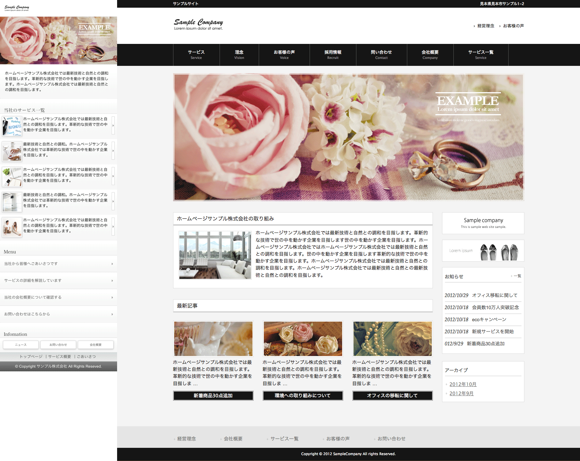Click the 経営理念 link in top header
This screenshot has width=580, height=461.
click(x=486, y=26)
